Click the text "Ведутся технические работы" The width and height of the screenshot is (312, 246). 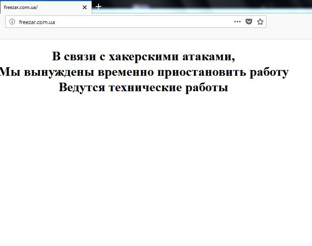[x=143, y=88]
